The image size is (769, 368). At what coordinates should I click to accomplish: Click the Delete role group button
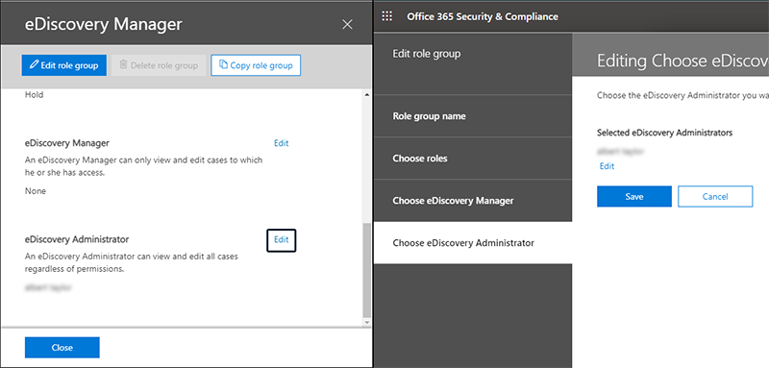click(x=159, y=65)
